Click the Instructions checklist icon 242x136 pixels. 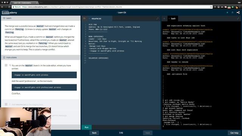pyautogui.click(x=4, y=57)
